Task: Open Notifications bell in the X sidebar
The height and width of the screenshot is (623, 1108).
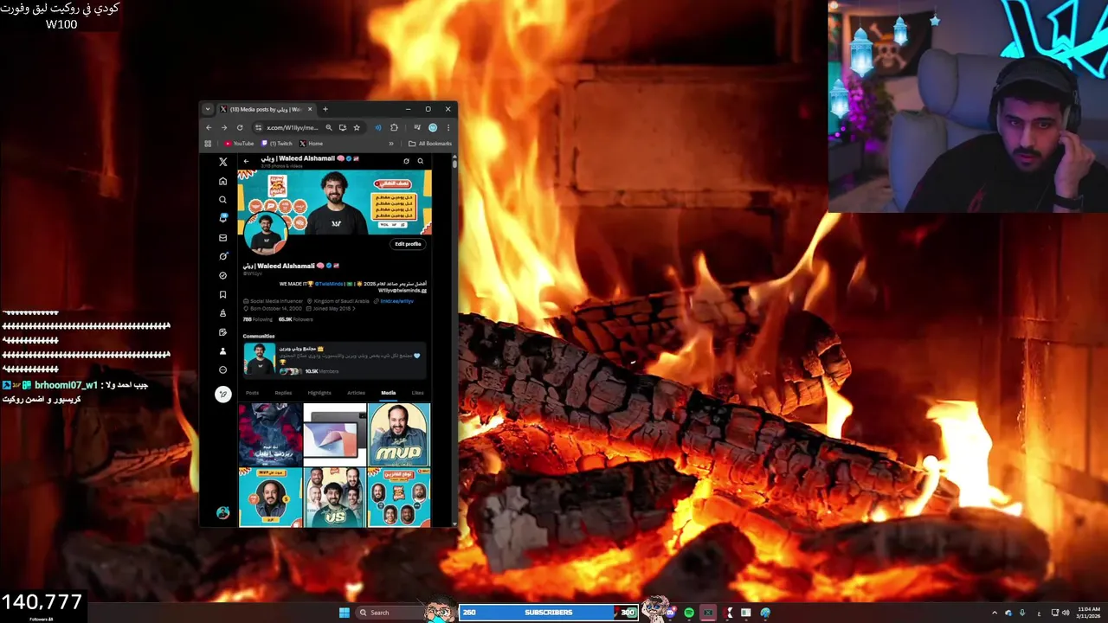Action: (x=222, y=218)
